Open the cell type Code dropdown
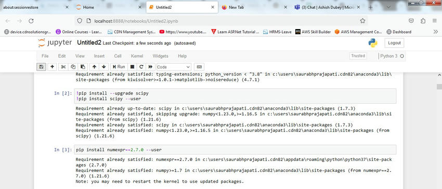Image resolution: width=442 pixels, height=189 pixels. 173,67
